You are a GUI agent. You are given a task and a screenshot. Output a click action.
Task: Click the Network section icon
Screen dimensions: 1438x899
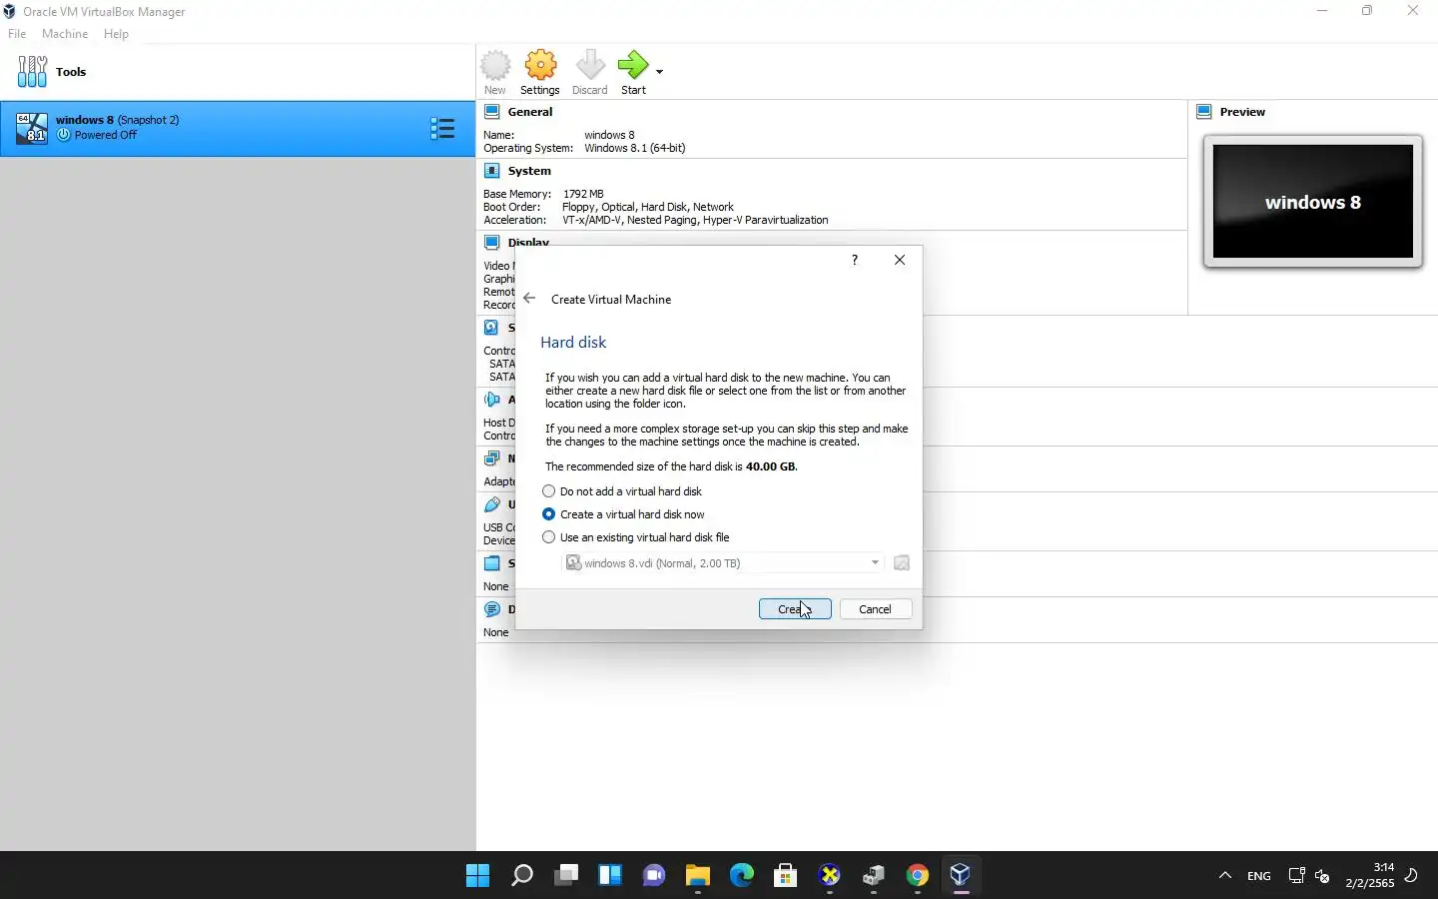click(491, 458)
